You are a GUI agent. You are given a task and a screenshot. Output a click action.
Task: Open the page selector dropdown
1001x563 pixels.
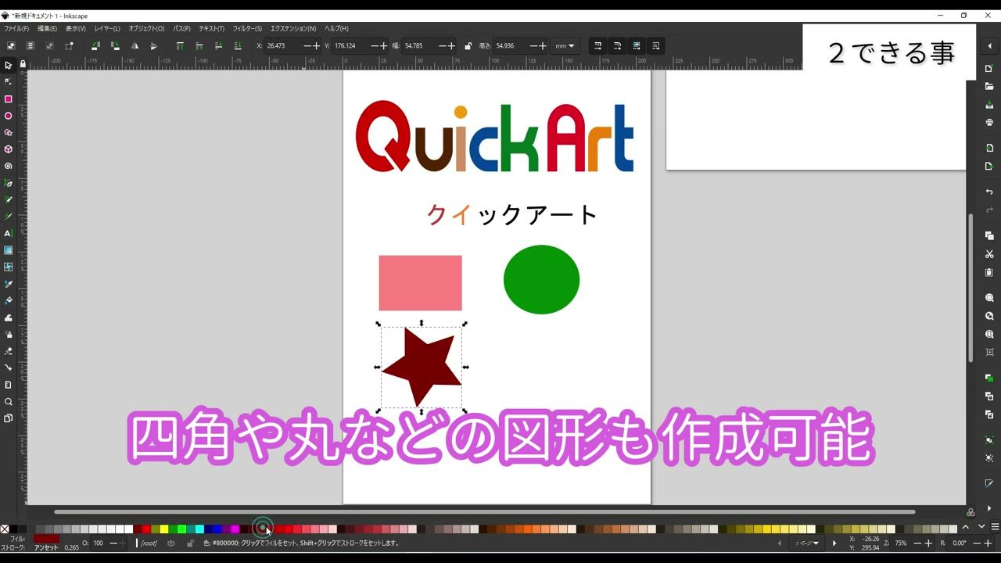pos(806,543)
